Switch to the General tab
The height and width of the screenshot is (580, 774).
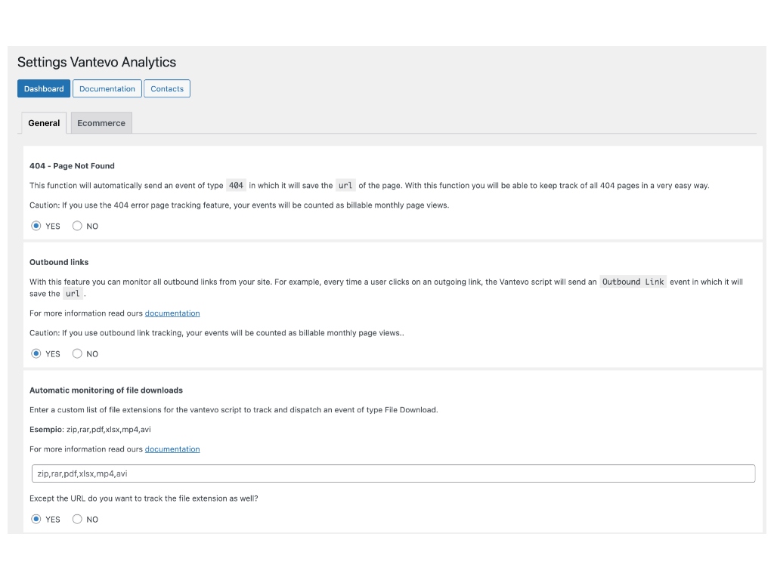tap(44, 123)
